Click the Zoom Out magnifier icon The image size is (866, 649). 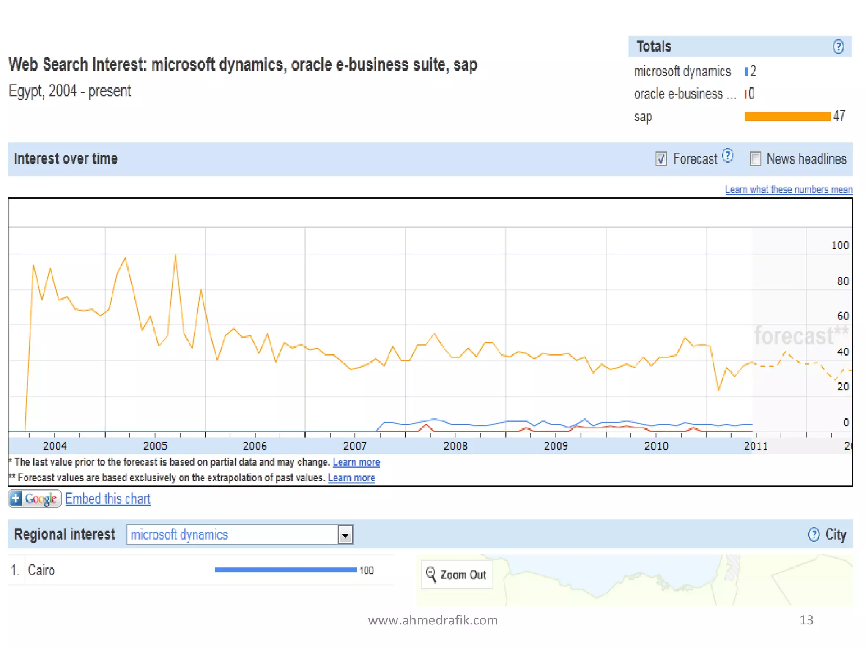431,574
